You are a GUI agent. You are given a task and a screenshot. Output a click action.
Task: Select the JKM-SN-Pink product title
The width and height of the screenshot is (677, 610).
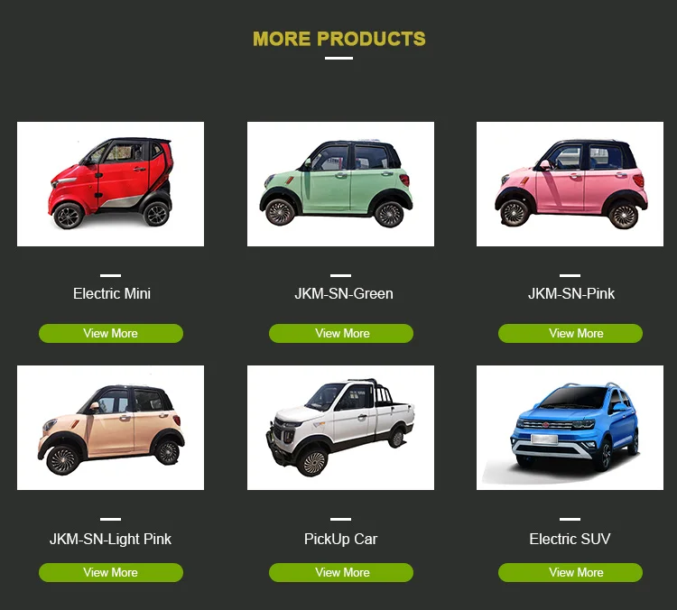[571, 293]
